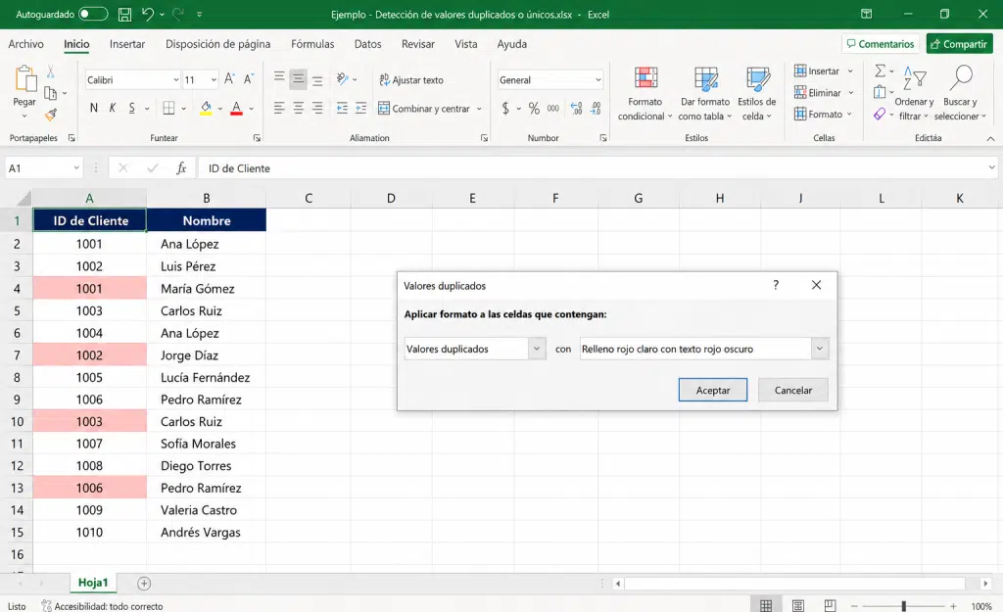This screenshot has width=1003, height=612.
Task: Click the Cancelar button
Action: [x=793, y=390]
